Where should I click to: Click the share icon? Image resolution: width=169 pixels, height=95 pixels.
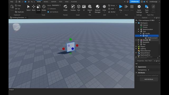click(147, 2)
